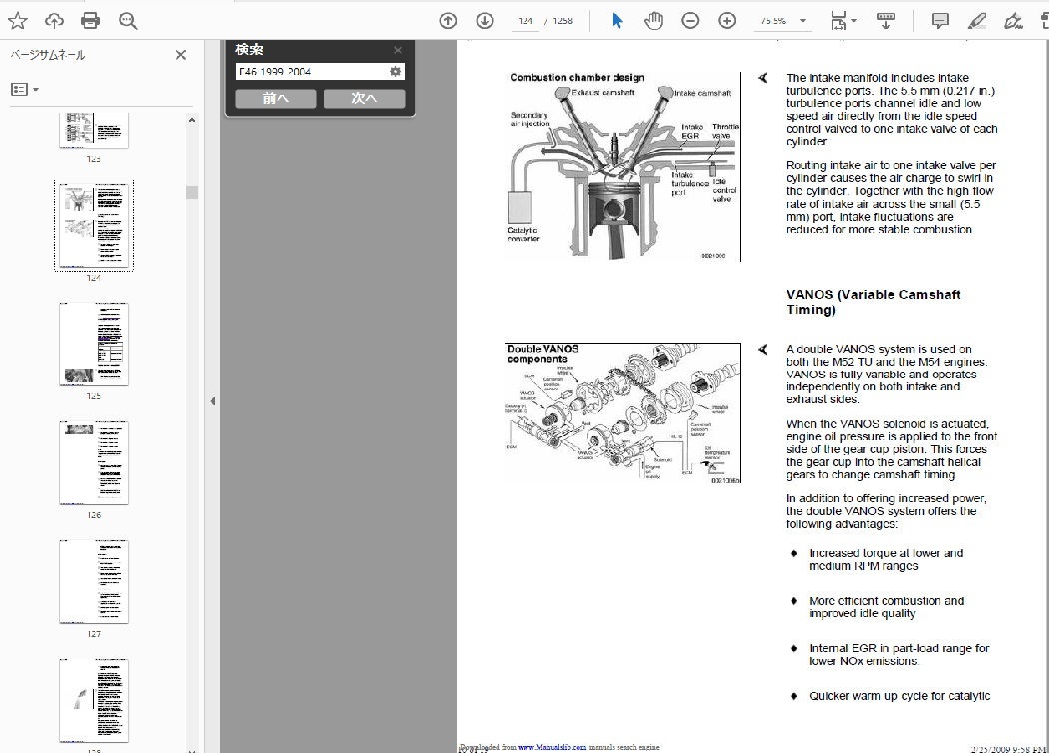Click the 'Double VANOS components' caption

pyautogui.click(x=542, y=354)
